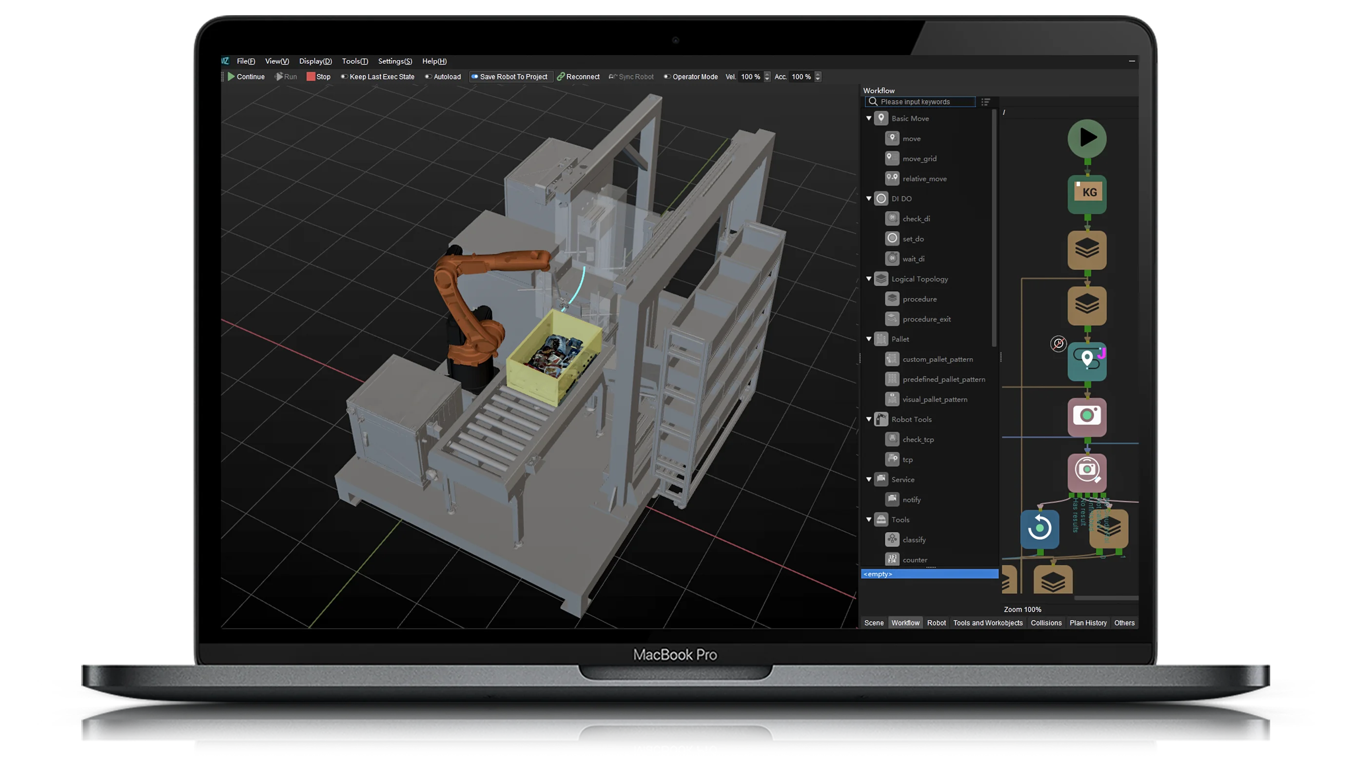Viewport: 1351px width, 760px height.
Task: Open the Collisions tab
Action: [x=1046, y=623]
